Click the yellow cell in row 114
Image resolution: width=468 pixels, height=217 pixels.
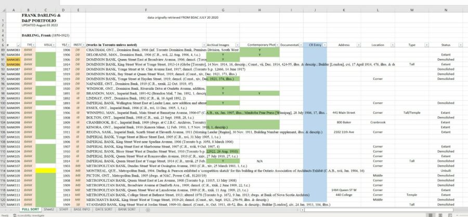[x=47, y=170]
